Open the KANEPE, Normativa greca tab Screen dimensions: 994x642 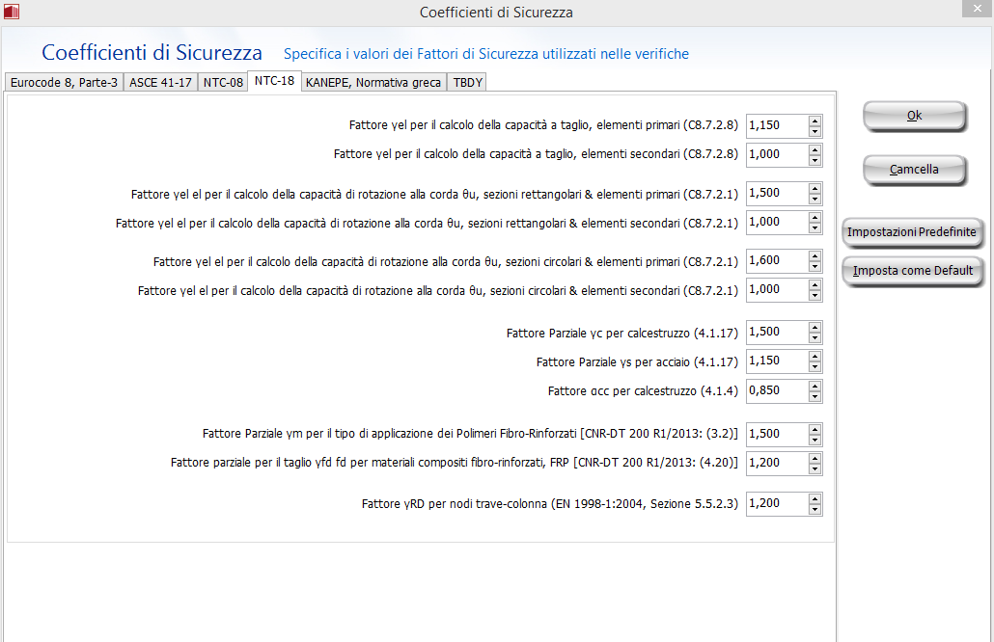click(x=373, y=83)
